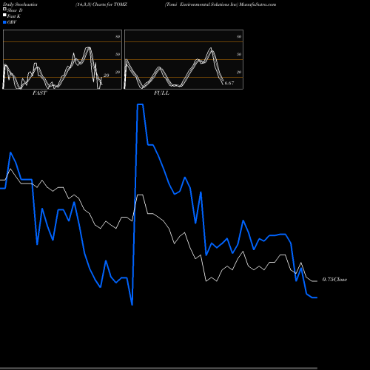
Task: Select the 'Slow D' legend label
Action: (15, 10)
